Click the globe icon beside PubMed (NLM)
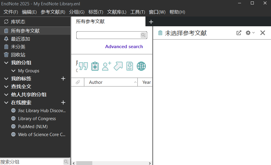This screenshot has width=271, height=165. [13, 126]
